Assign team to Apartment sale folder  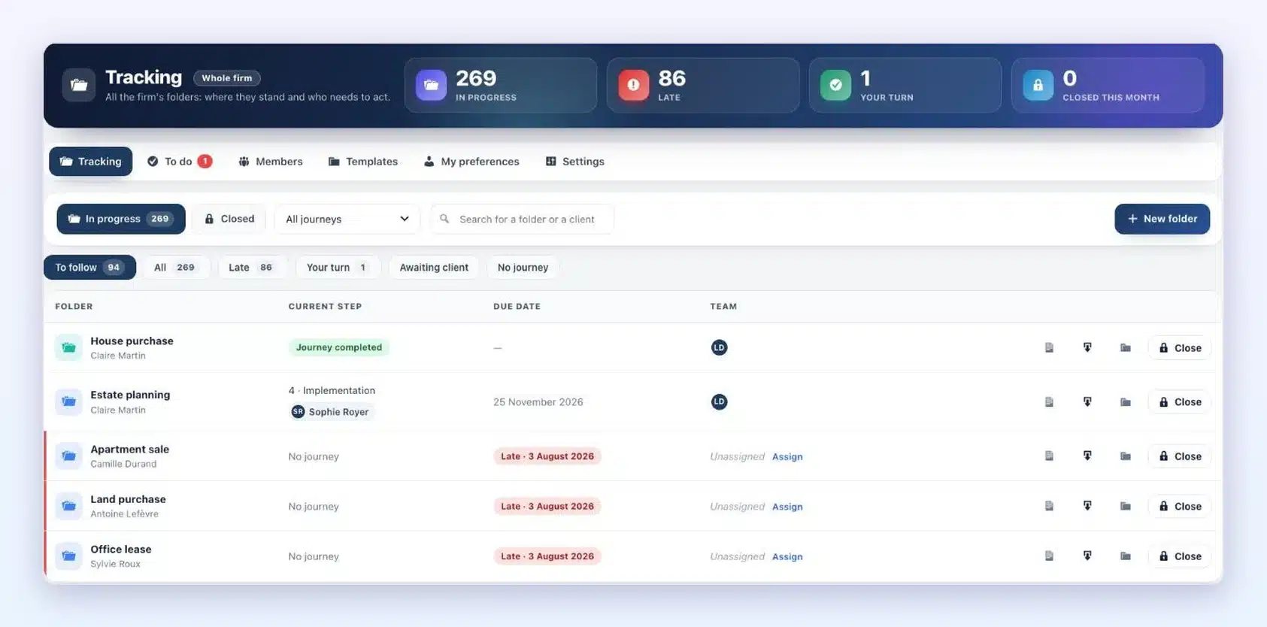(x=787, y=456)
